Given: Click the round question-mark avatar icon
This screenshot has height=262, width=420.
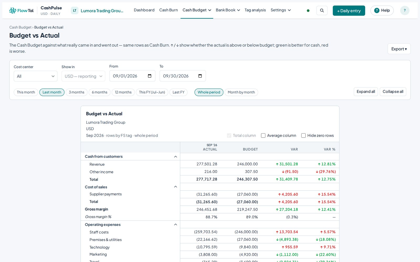Looking at the screenshot, I should tap(405, 10).
